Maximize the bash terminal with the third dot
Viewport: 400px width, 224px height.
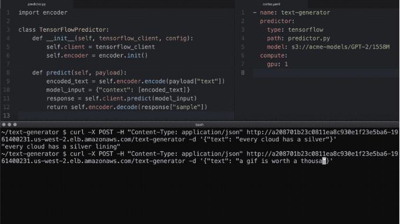(15, 124)
